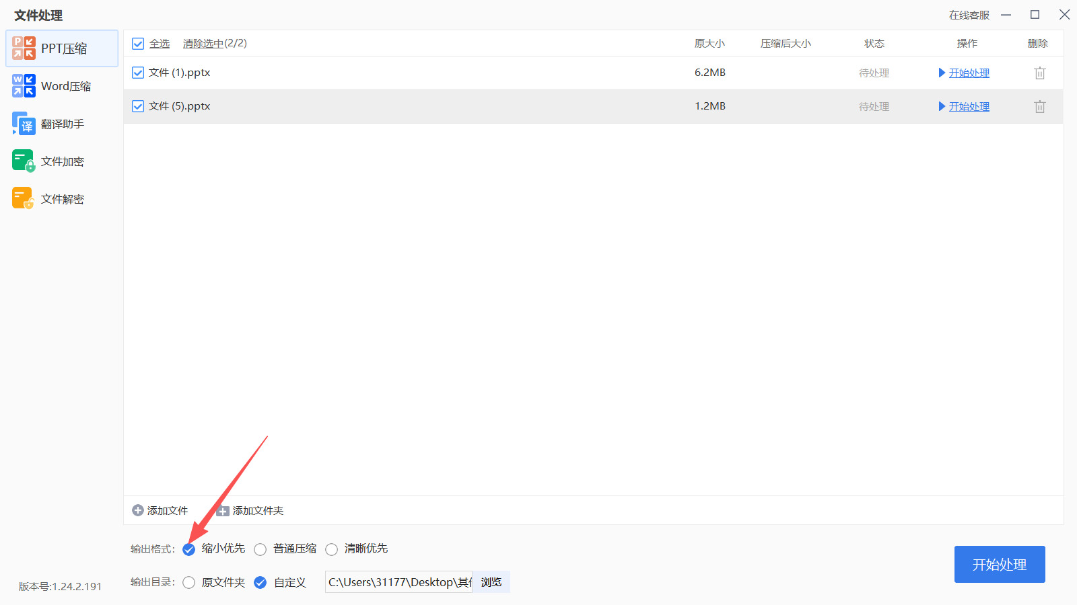The width and height of the screenshot is (1077, 605).
Task: Maximize the 文件处理 window
Action: point(1035,15)
